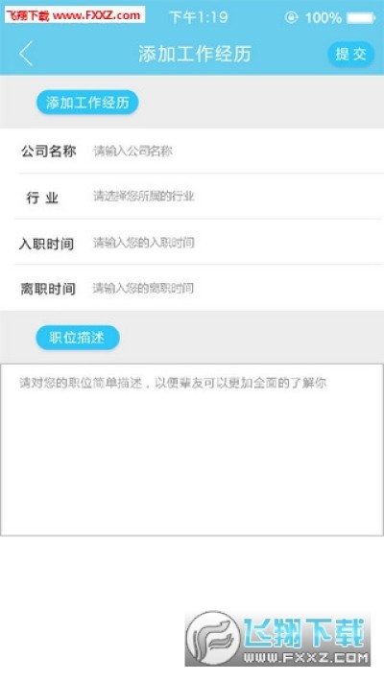
Task: Focus the 公司名称 company name input
Action: pos(235,151)
